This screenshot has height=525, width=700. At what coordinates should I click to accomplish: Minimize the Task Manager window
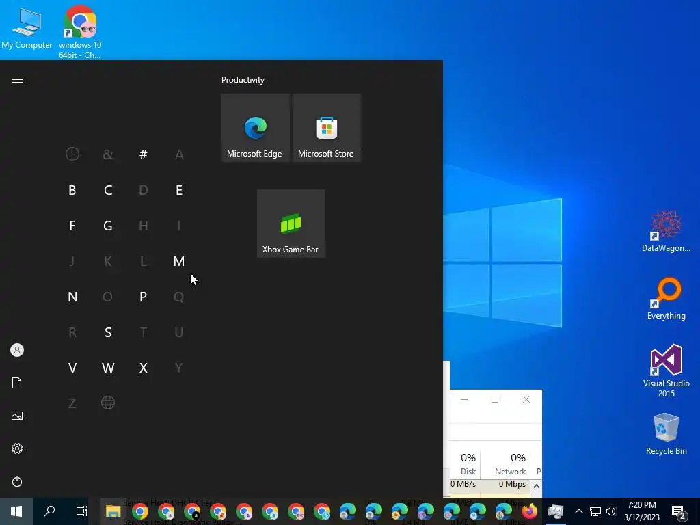point(464,399)
